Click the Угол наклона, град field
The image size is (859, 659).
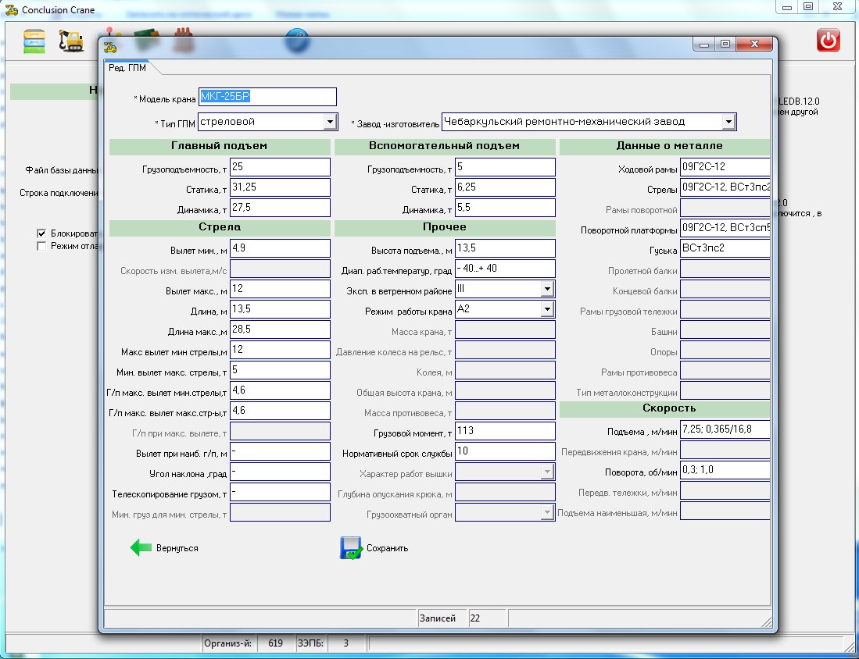pos(280,472)
